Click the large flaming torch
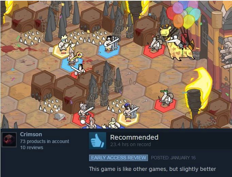The image size is (232, 177). click(x=198, y=91)
